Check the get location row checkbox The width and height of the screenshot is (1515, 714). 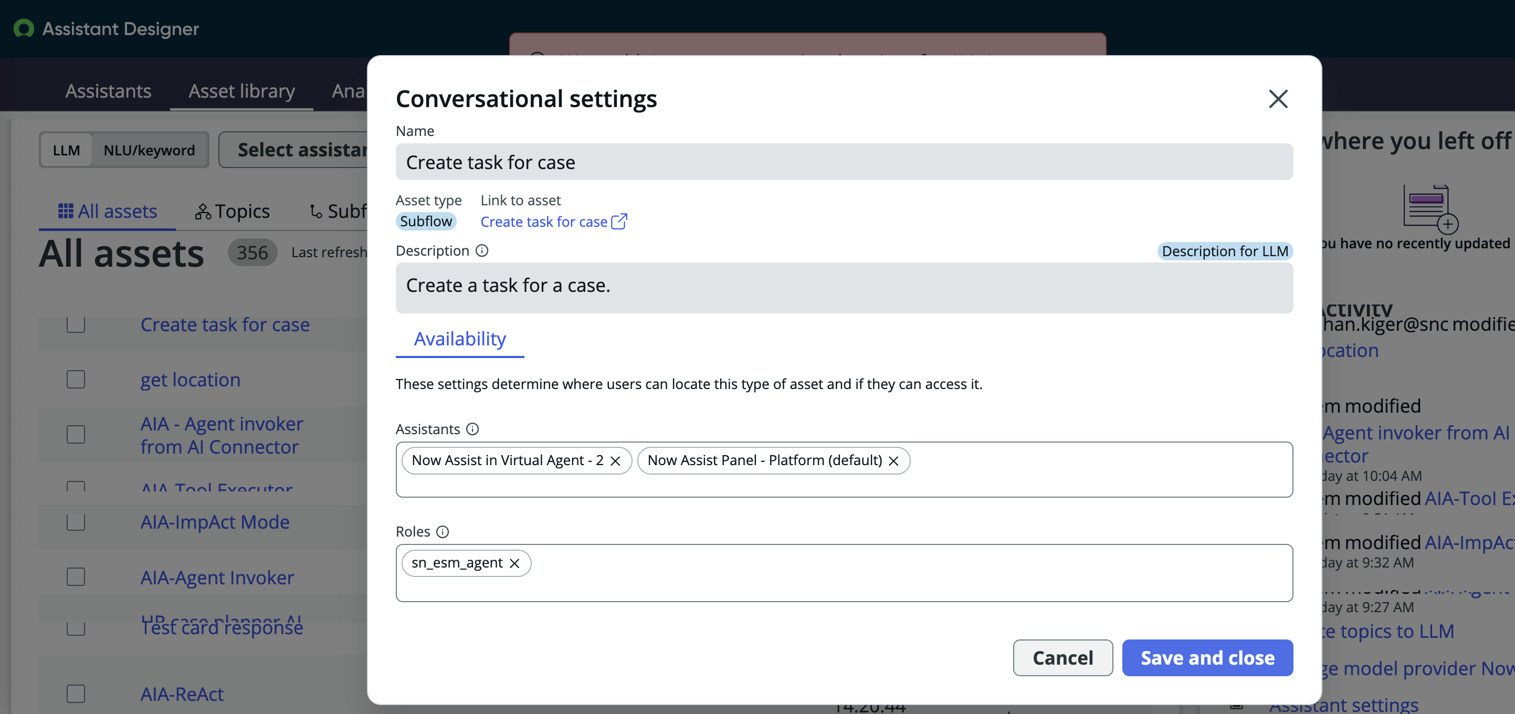pyautogui.click(x=76, y=380)
